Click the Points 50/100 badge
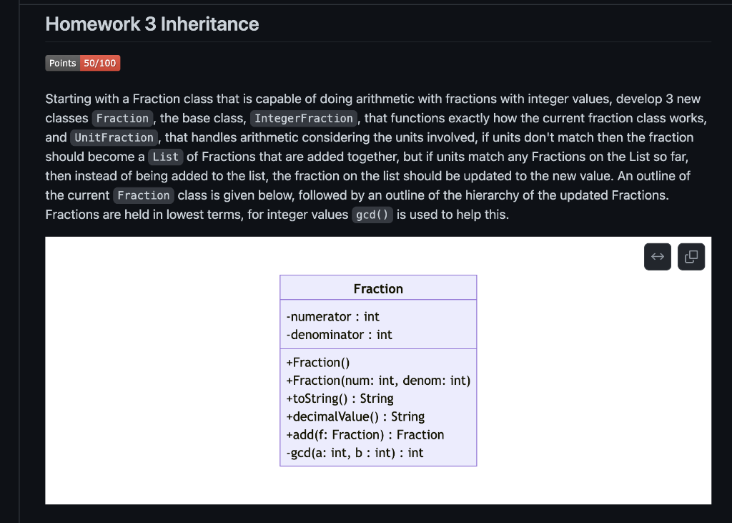The image size is (732, 523). (x=82, y=63)
